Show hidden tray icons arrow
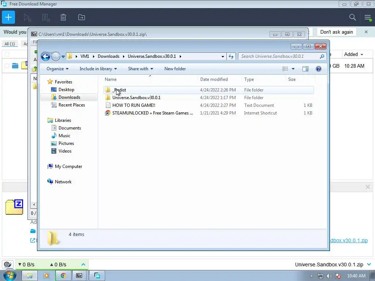 (x=311, y=276)
